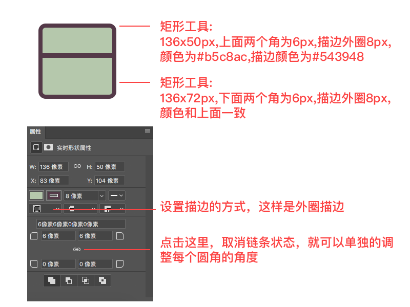Toggle the width-height link icon
This screenshot has height=307, width=410.
(x=77, y=166)
